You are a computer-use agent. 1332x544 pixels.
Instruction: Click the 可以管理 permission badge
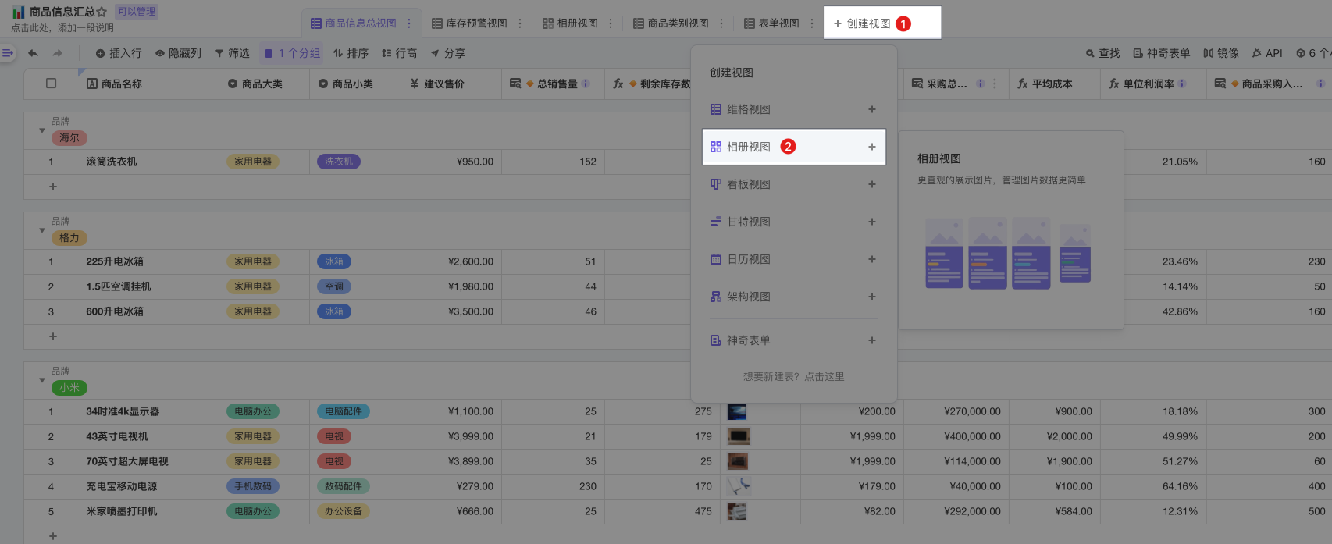(137, 12)
